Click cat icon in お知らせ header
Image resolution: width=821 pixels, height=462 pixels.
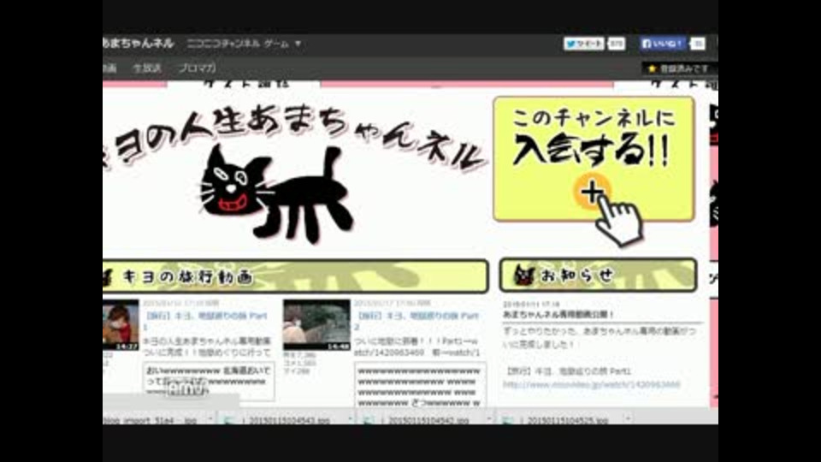point(524,275)
